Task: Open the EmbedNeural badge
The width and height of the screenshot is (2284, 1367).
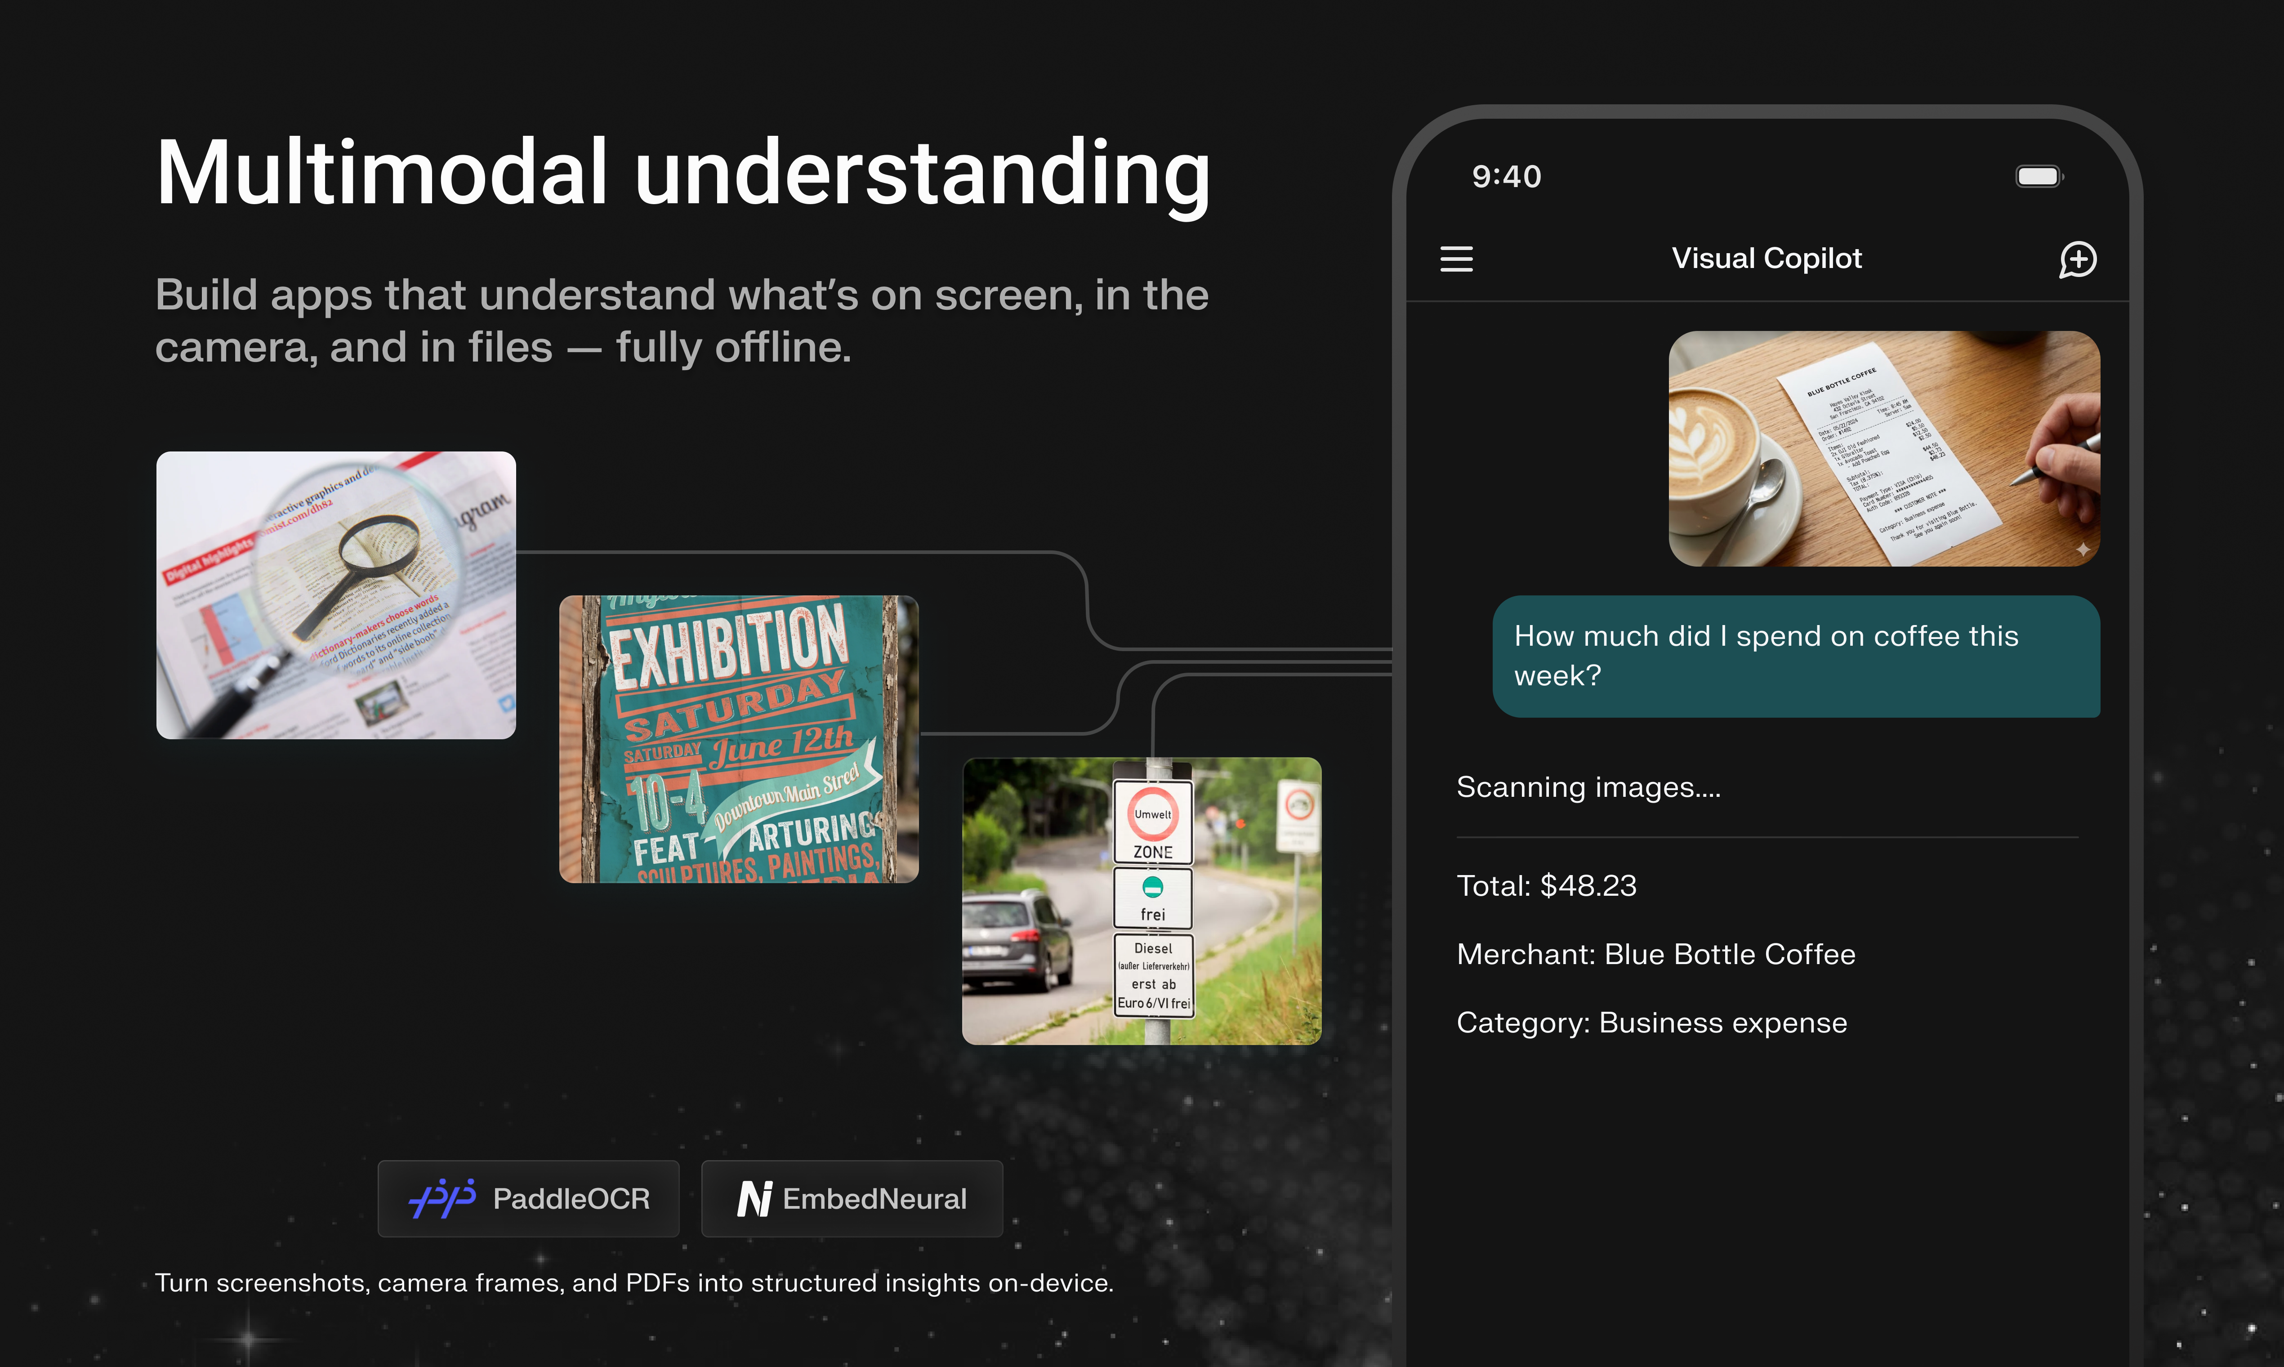Action: point(851,1198)
